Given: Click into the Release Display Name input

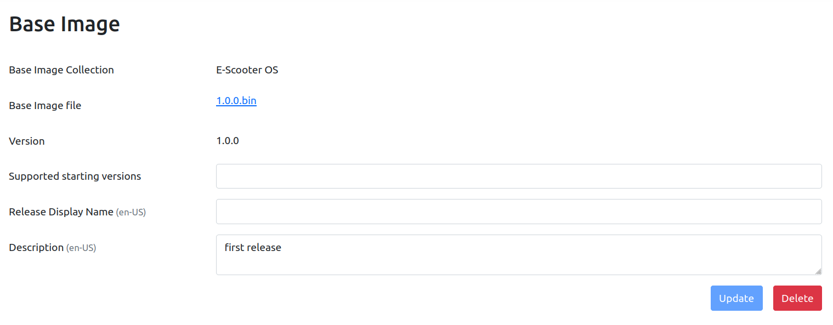Looking at the screenshot, I should click(x=518, y=212).
